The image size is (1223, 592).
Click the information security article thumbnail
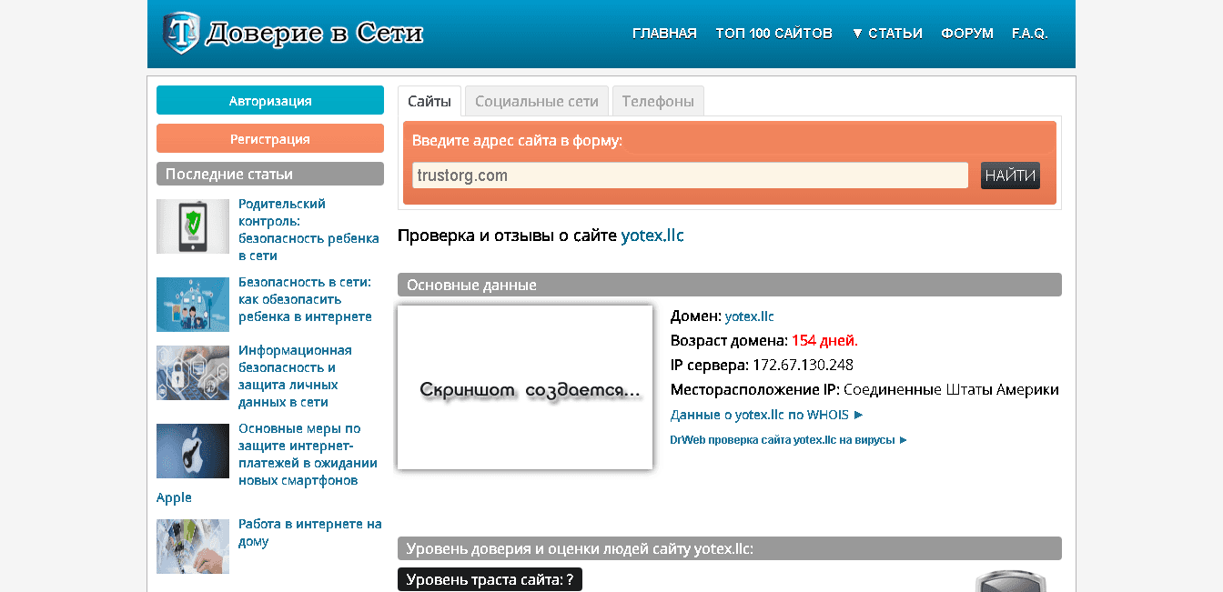(x=192, y=373)
